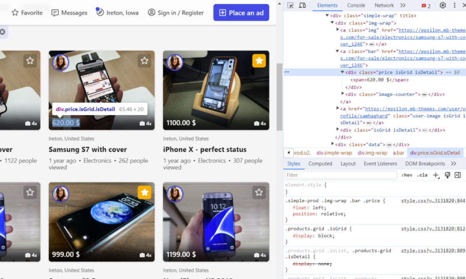Viewport: 466px width, 279px height.
Task: Select div.img-wrap breadcrumb
Action: [372, 153]
